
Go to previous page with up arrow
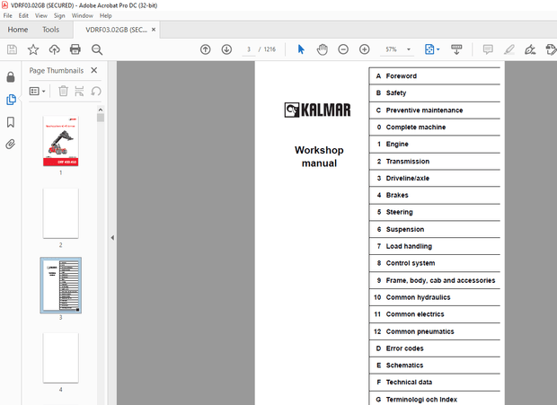[x=205, y=49]
